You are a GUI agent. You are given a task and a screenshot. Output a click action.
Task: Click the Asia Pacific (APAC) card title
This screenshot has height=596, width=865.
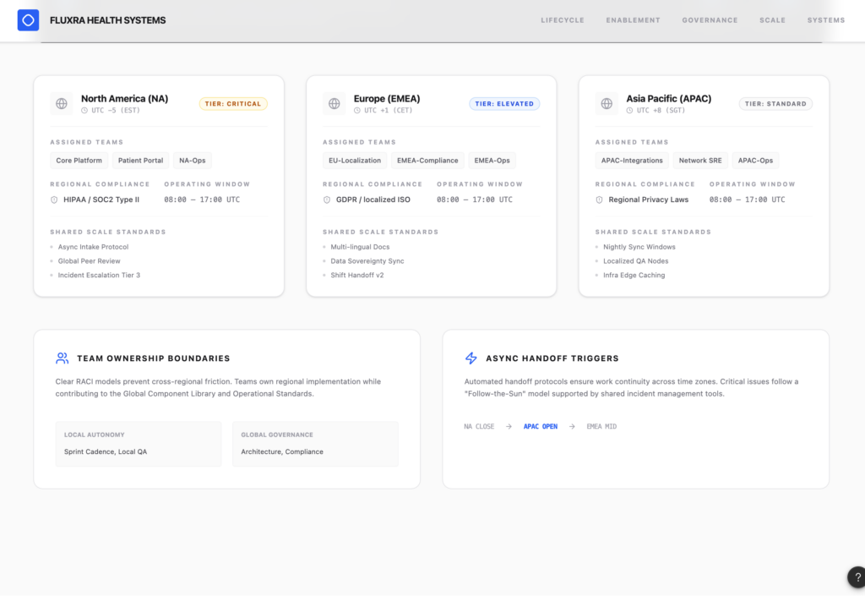click(669, 99)
